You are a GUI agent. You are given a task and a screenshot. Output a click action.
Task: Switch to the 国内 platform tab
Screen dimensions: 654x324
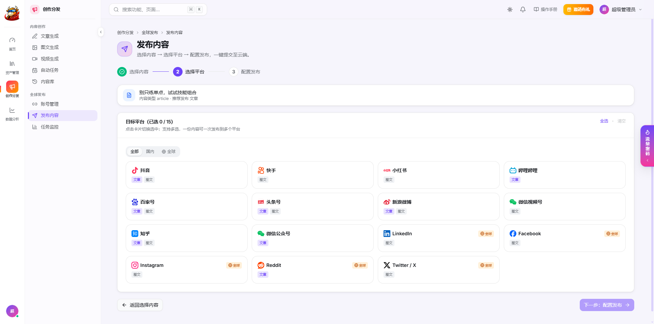tap(150, 152)
